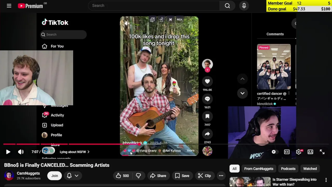Image resolution: width=332 pixels, height=187 pixels.
Task: Open the more actions ellipsis menu
Action: (x=221, y=176)
